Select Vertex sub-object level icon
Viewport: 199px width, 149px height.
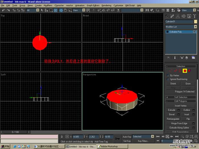pyautogui.click(x=171, y=71)
